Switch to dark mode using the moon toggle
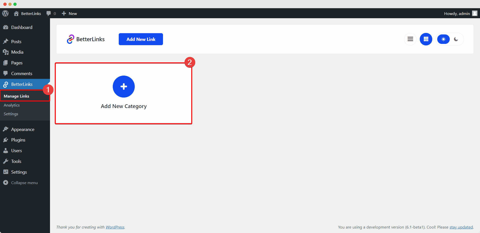Viewport: 480px width, 233px height. coord(456,39)
